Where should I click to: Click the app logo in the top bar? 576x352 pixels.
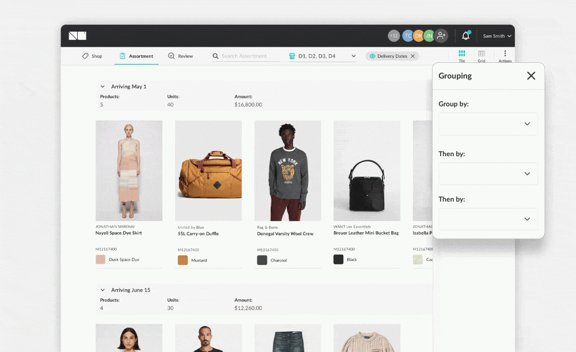[x=77, y=35]
